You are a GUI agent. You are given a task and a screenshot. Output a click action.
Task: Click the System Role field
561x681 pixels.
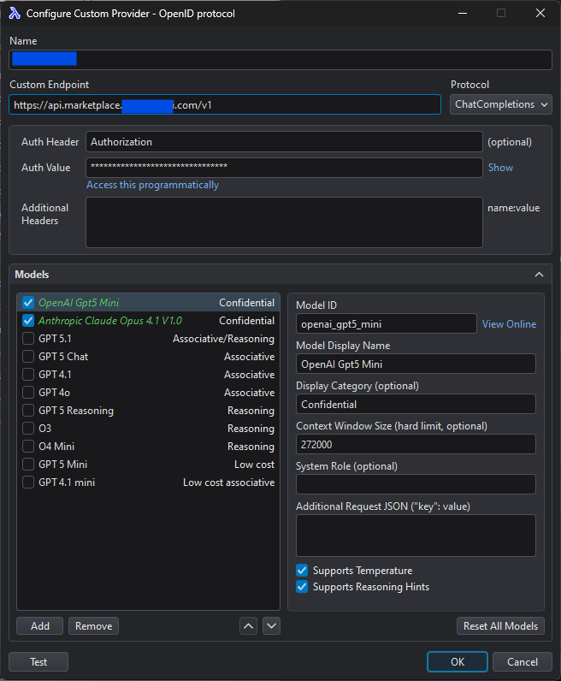416,484
